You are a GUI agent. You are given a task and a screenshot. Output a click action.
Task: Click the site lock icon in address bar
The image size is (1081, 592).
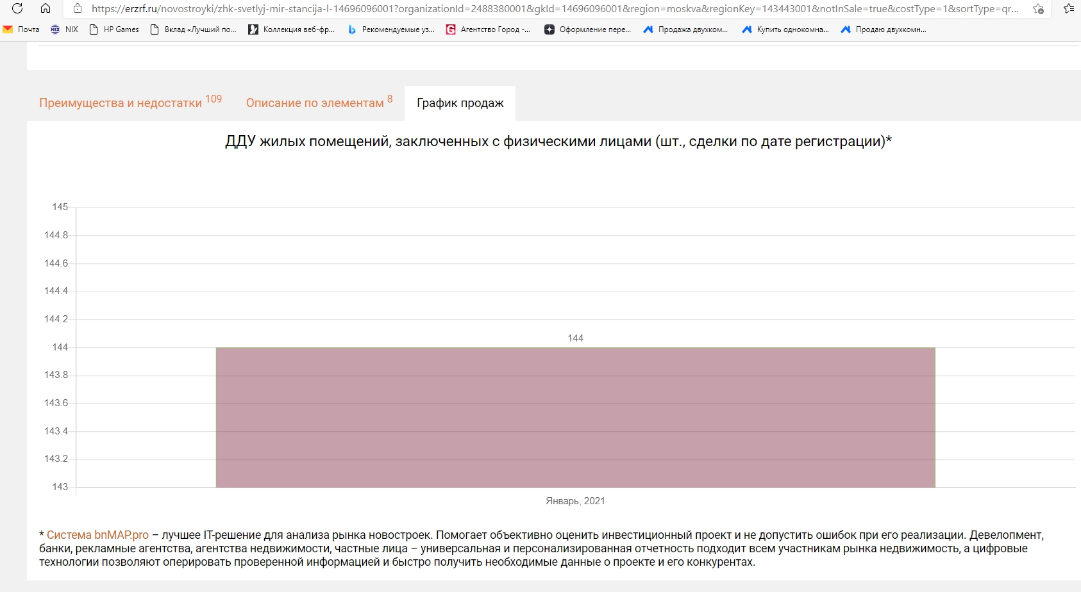(78, 9)
